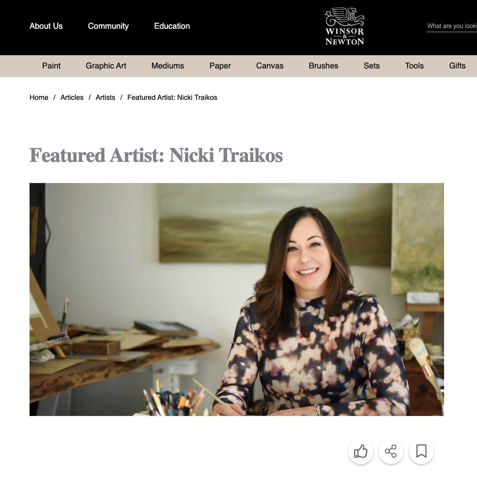This screenshot has height=478, width=477.
Task: Open the Tools category
Action: pyautogui.click(x=415, y=66)
